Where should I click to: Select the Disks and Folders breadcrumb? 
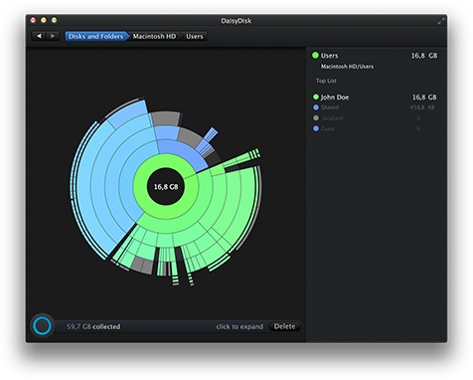click(x=95, y=36)
